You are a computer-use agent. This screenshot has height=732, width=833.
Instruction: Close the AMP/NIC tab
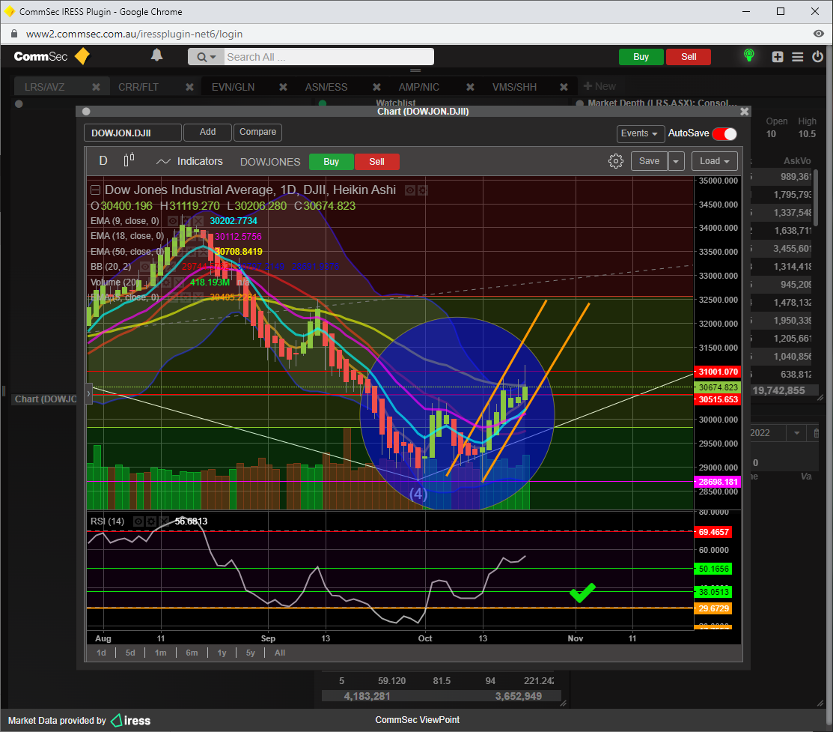click(470, 87)
